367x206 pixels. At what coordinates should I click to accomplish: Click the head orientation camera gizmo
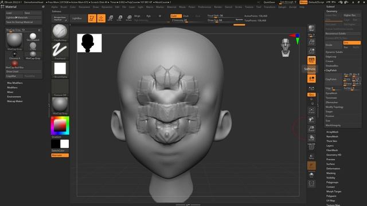(286, 47)
